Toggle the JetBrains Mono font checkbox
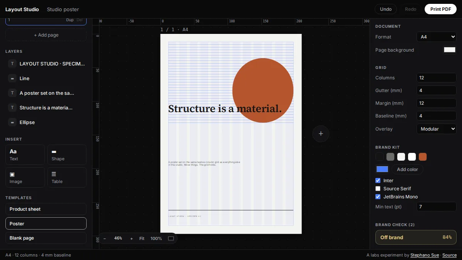462x260 pixels. (x=378, y=196)
